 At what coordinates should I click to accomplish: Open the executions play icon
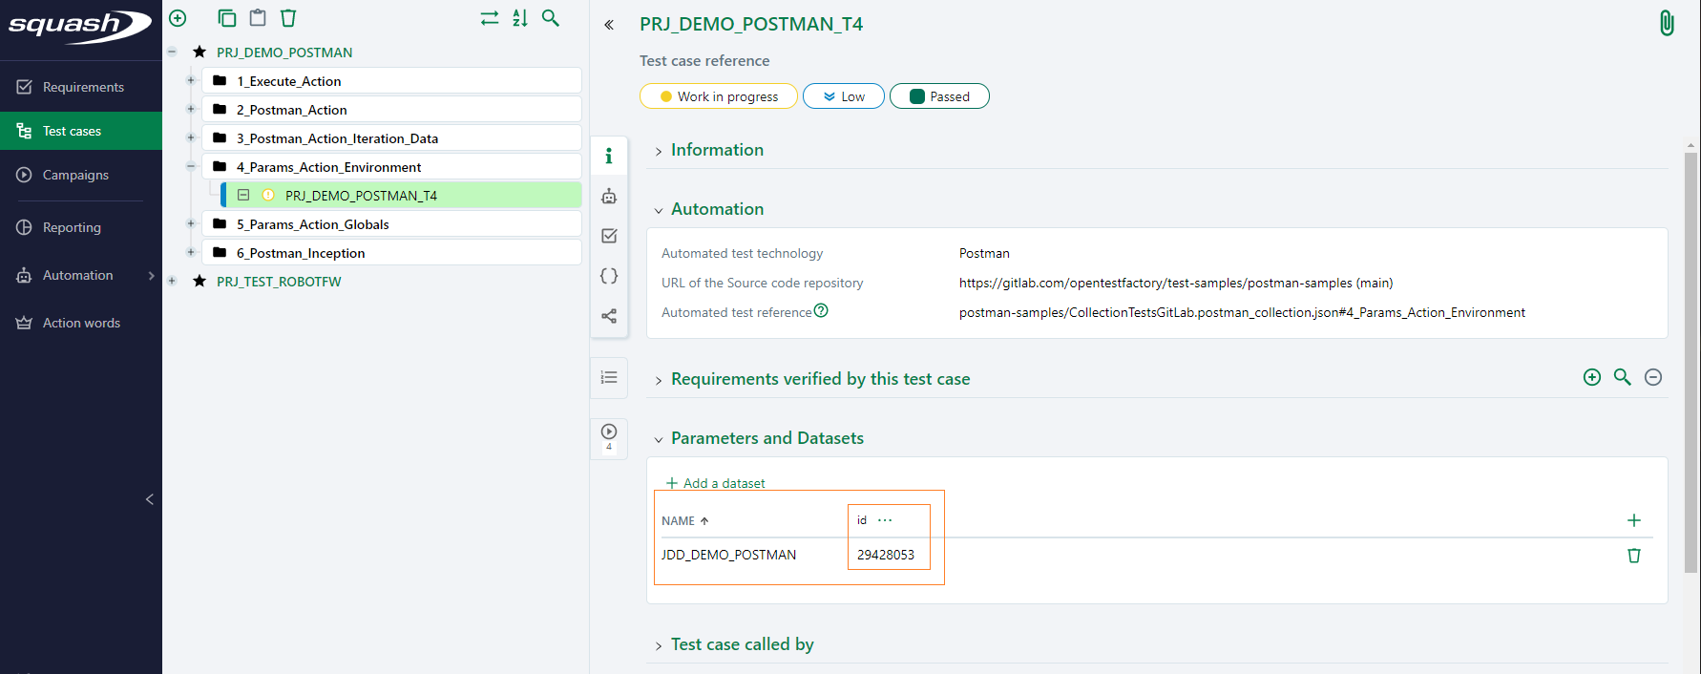tap(609, 432)
